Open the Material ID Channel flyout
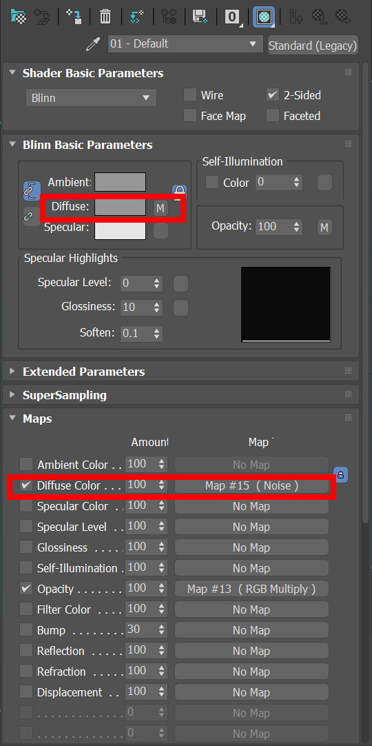 pyautogui.click(x=232, y=17)
